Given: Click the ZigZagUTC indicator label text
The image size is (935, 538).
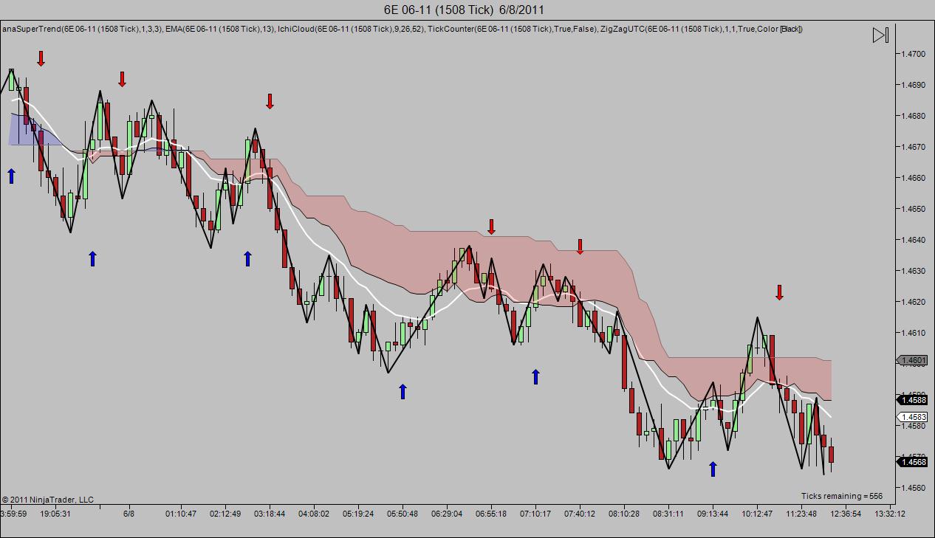Looking at the screenshot, I should click(702, 29).
